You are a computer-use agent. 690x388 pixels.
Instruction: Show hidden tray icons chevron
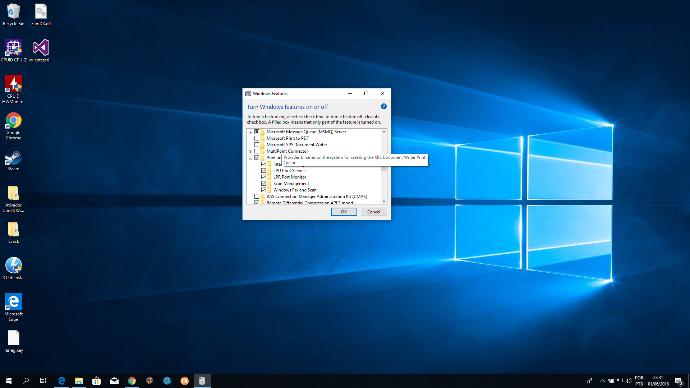click(603, 381)
